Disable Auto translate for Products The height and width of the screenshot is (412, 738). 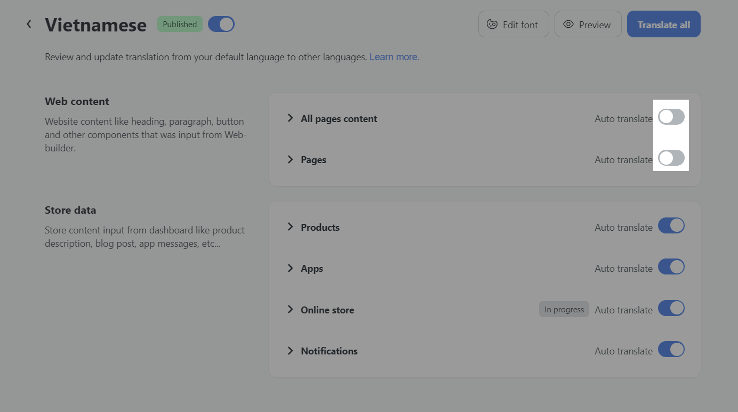(671, 225)
